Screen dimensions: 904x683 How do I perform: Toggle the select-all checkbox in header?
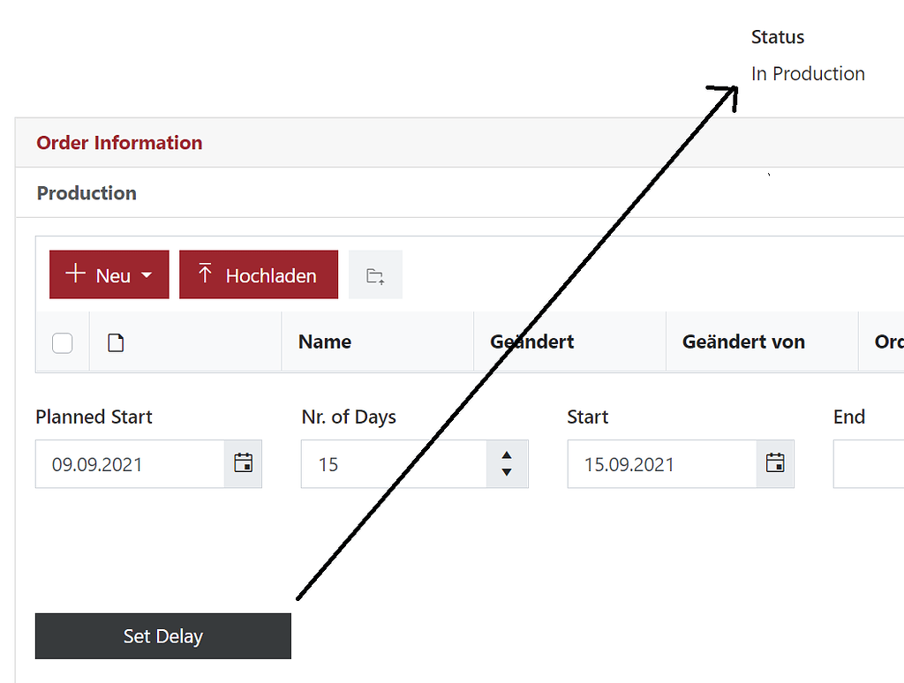tap(62, 342)
